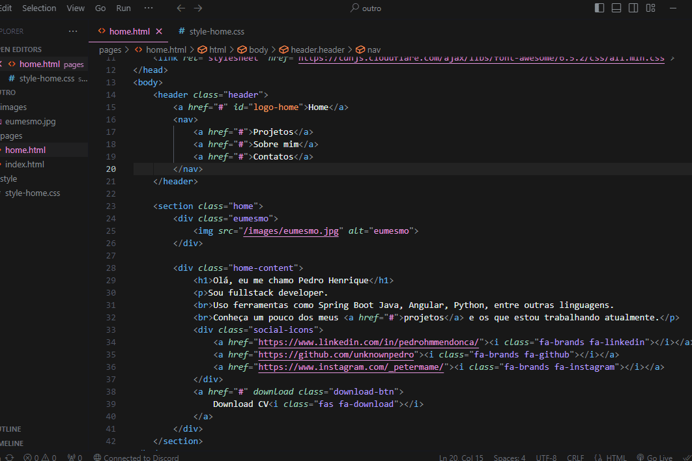Collapse the images folder
692x461 pixels.
[x=13, y=107]
